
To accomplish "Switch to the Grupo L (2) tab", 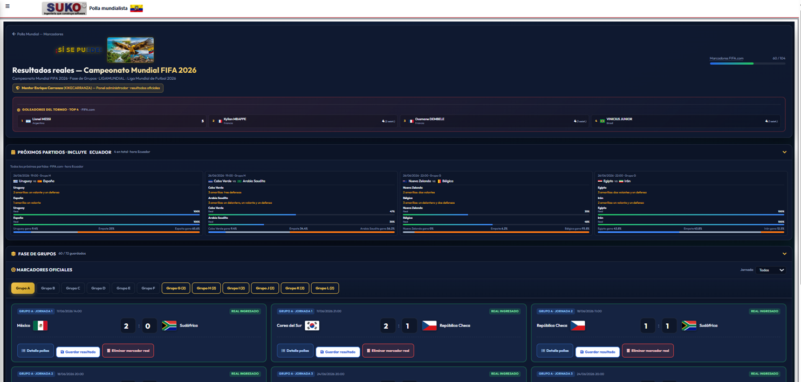I will click(x=325, y=288).
